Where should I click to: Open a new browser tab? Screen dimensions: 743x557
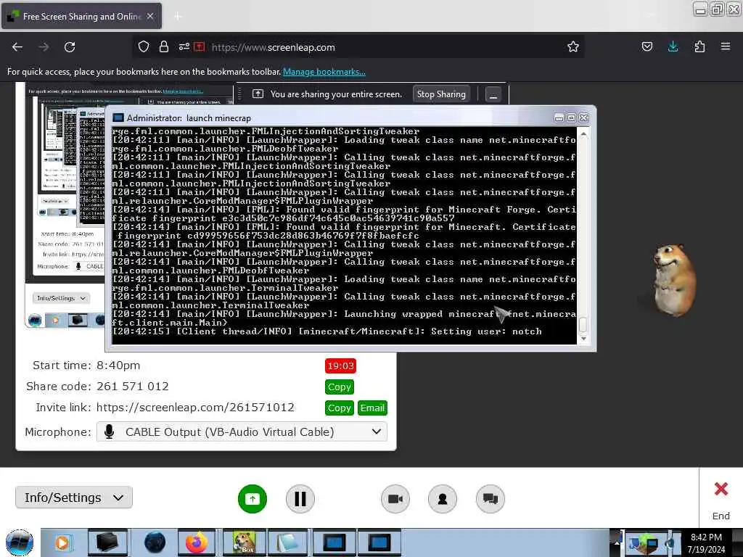[178, 17]
